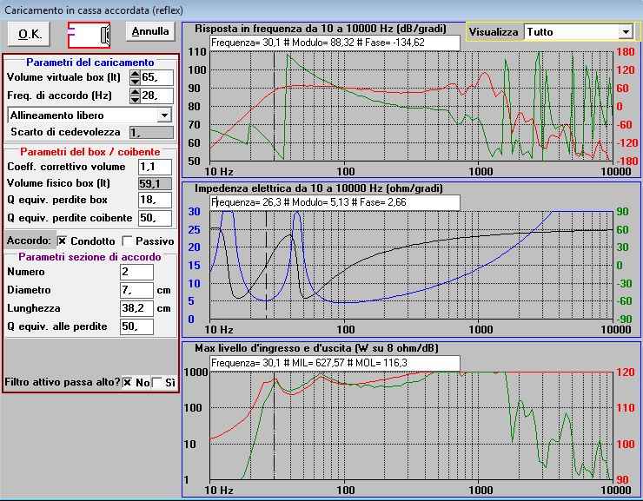
Task: Click the Risposta in frequenza graph
Action: (x=411, y=106)
